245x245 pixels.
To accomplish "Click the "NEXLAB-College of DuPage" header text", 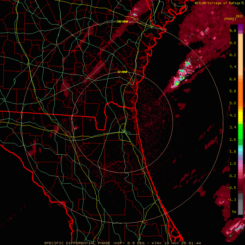I will pyautogui.click(x=217, y=3).
